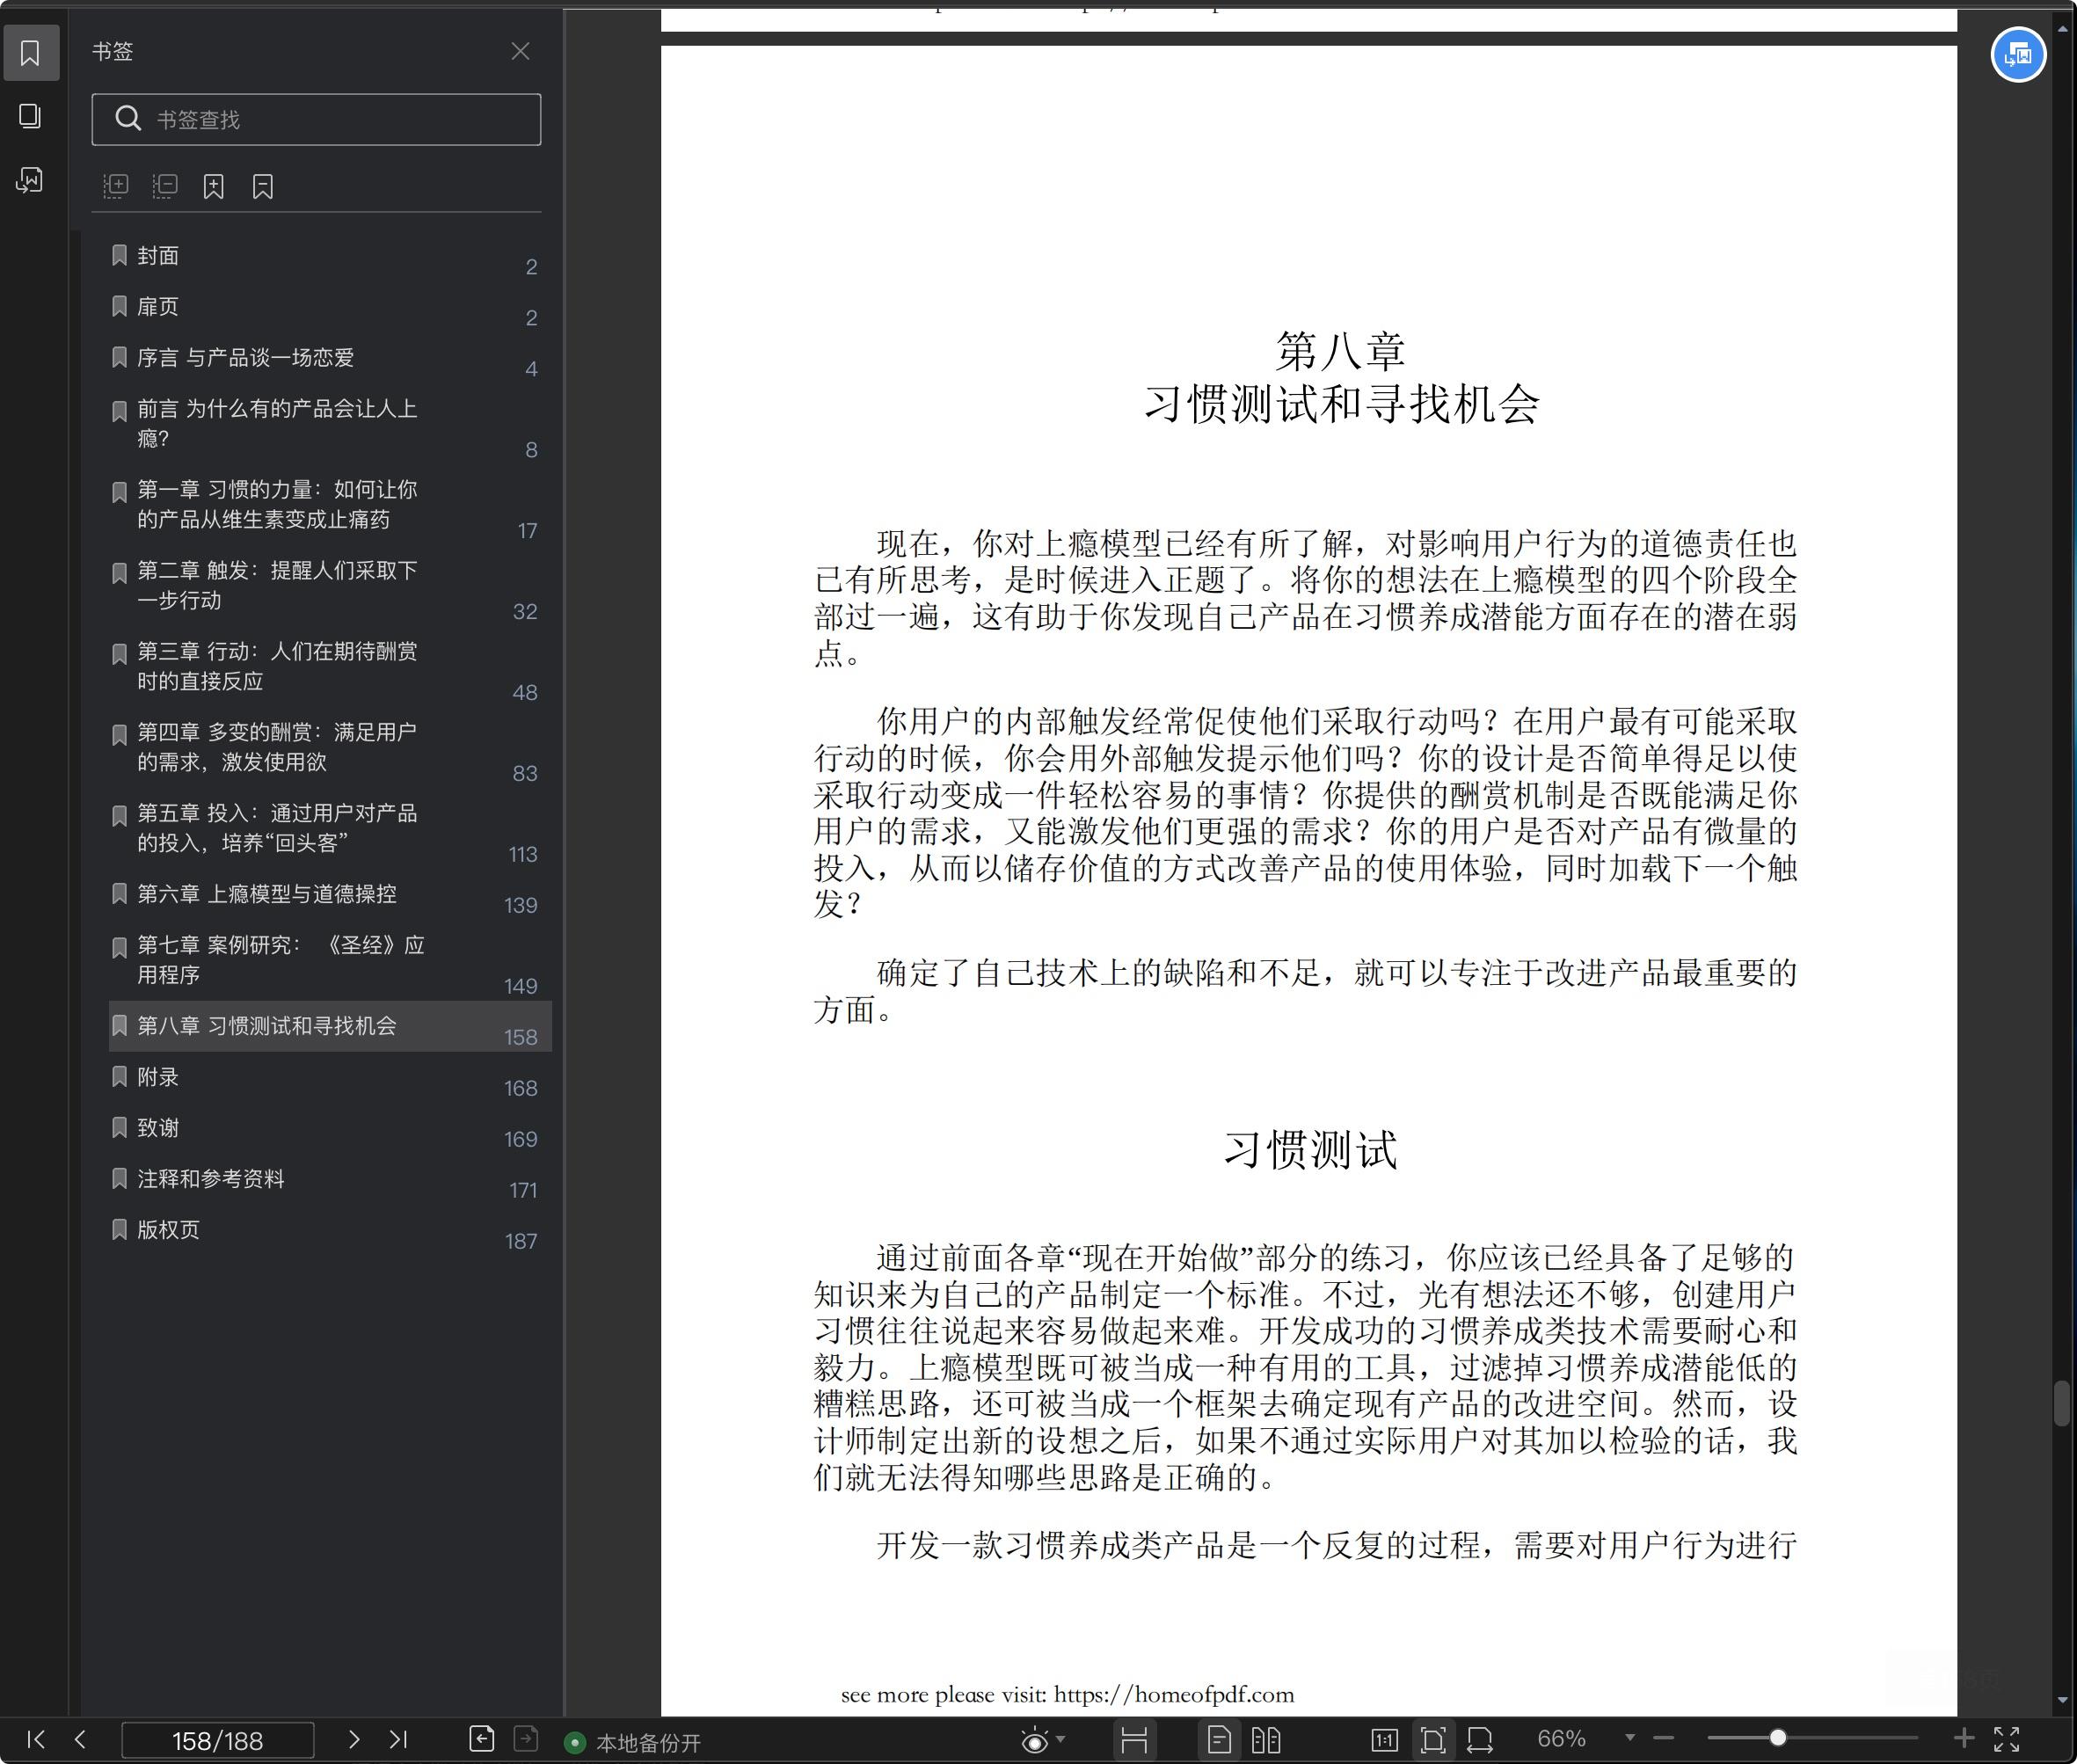Open the page thumbnails panel icon

[x=30, y=116]
